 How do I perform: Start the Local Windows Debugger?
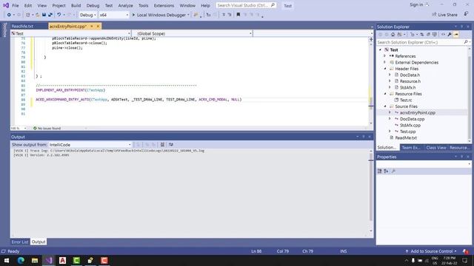coord(161,15)
